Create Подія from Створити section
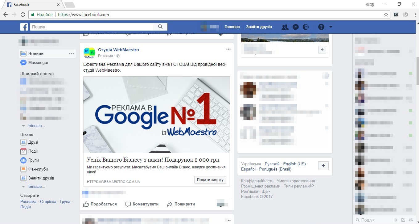Image resolution: width=419 pixels, height=224 pixels. (x=26, y=207)
